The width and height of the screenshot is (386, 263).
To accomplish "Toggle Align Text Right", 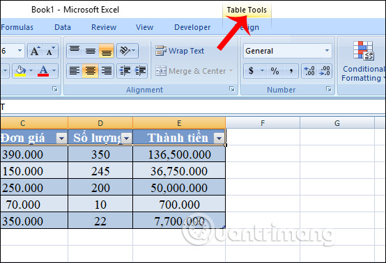I will [x=107, y=71].
